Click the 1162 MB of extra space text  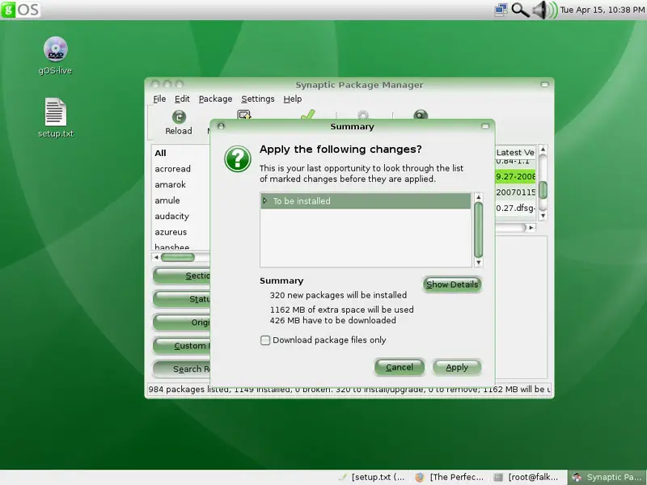click(341, 310)
